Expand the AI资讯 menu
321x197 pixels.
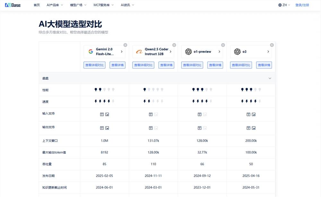127,5
